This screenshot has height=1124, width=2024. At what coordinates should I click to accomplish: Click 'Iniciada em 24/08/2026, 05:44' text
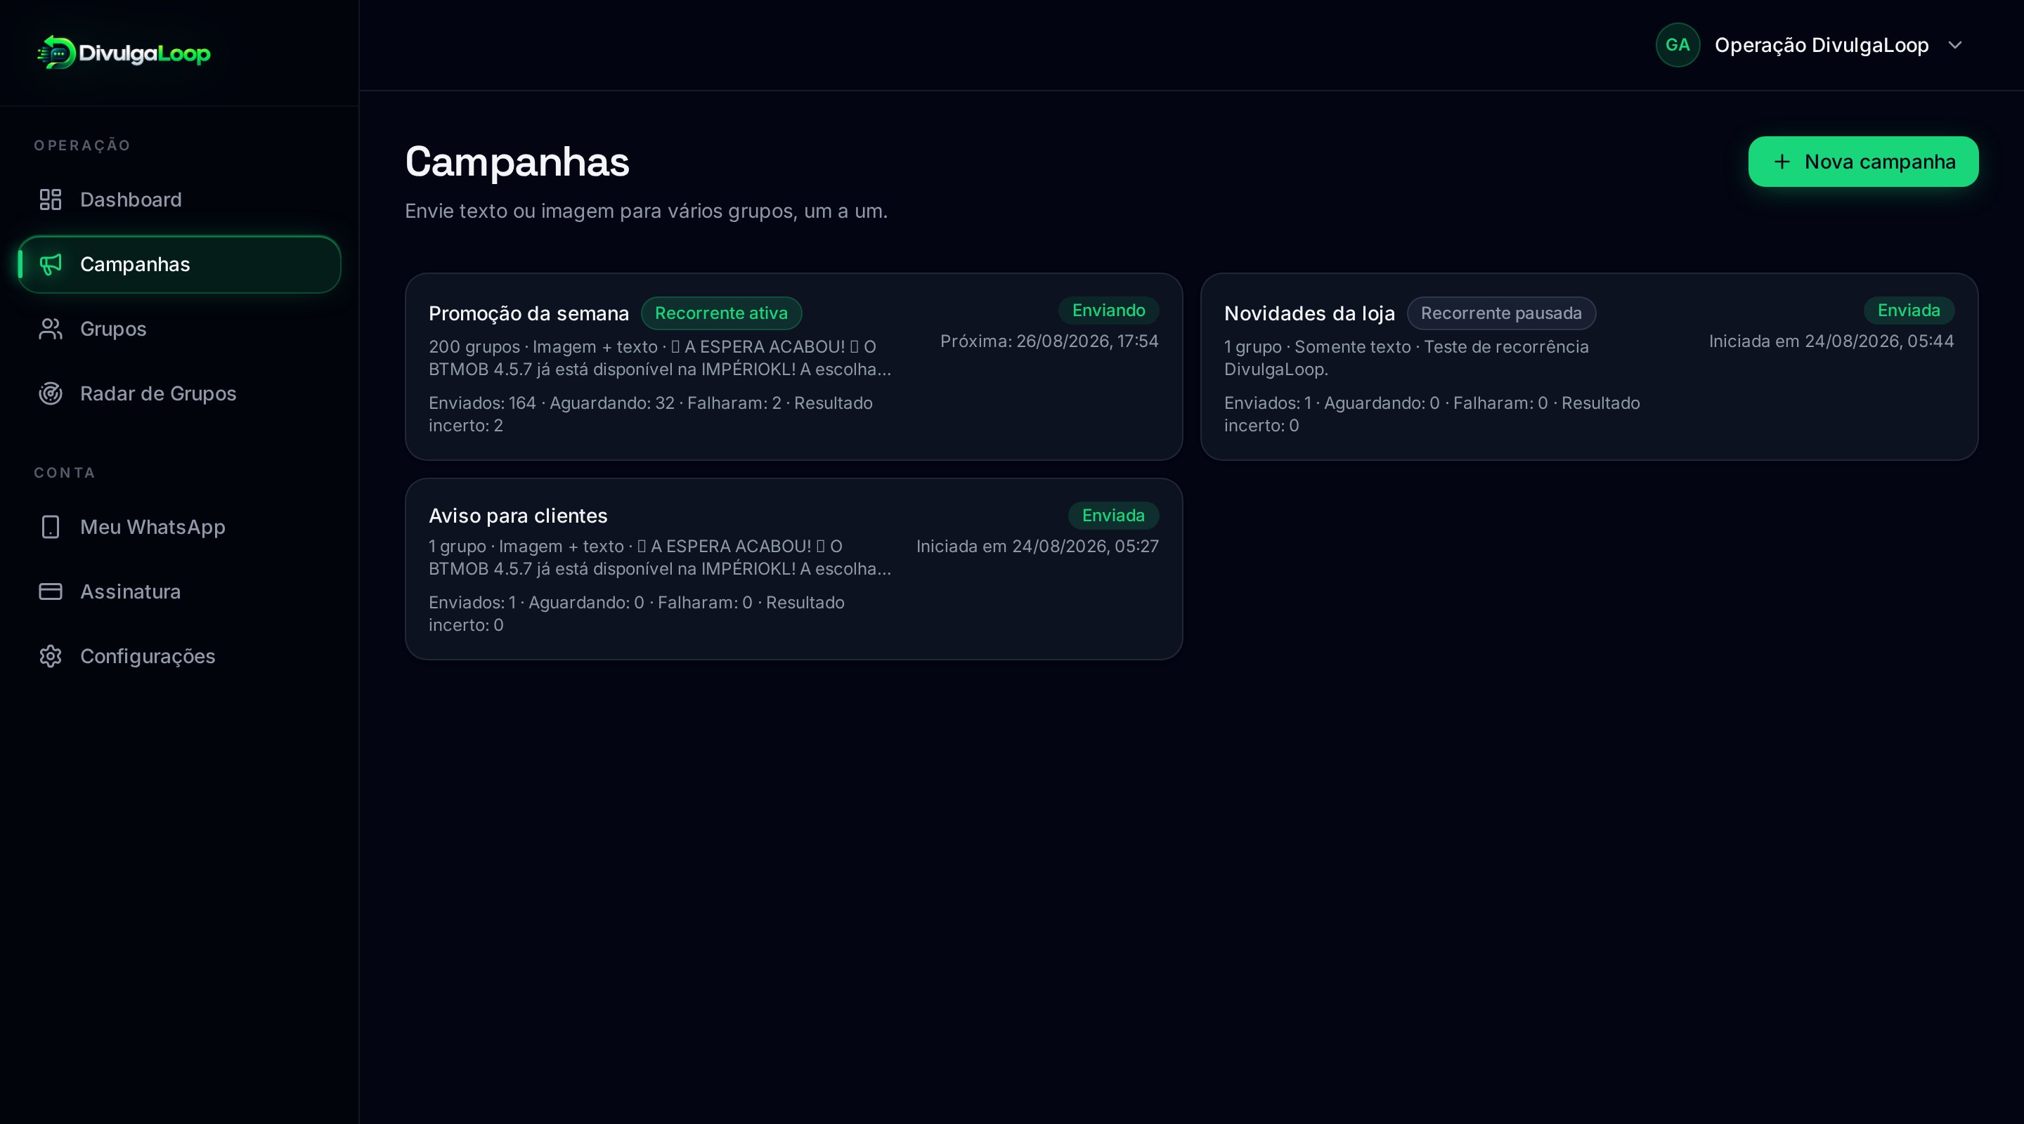1831,341
